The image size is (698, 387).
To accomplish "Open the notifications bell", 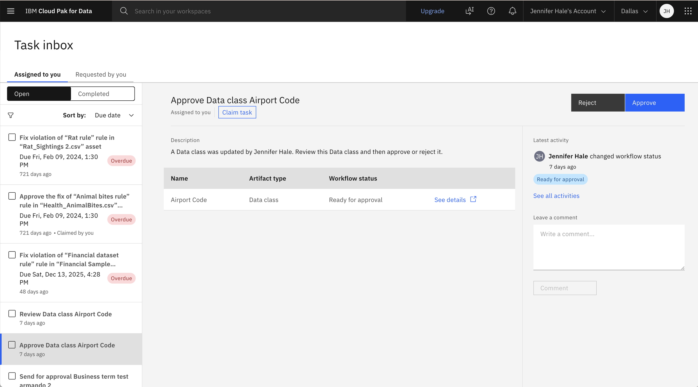I will [x=512, y=11].
